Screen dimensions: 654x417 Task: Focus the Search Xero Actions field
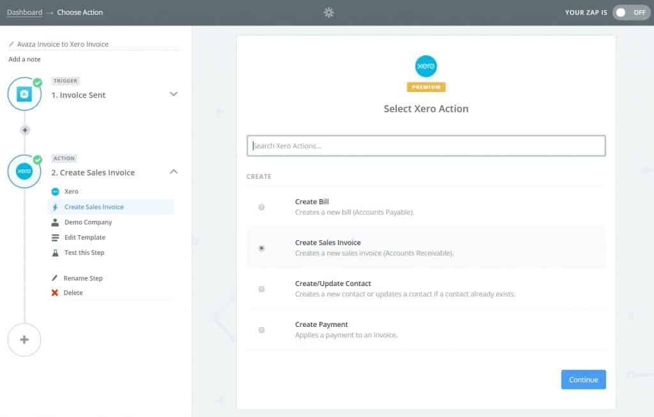[x=426, y=146]
